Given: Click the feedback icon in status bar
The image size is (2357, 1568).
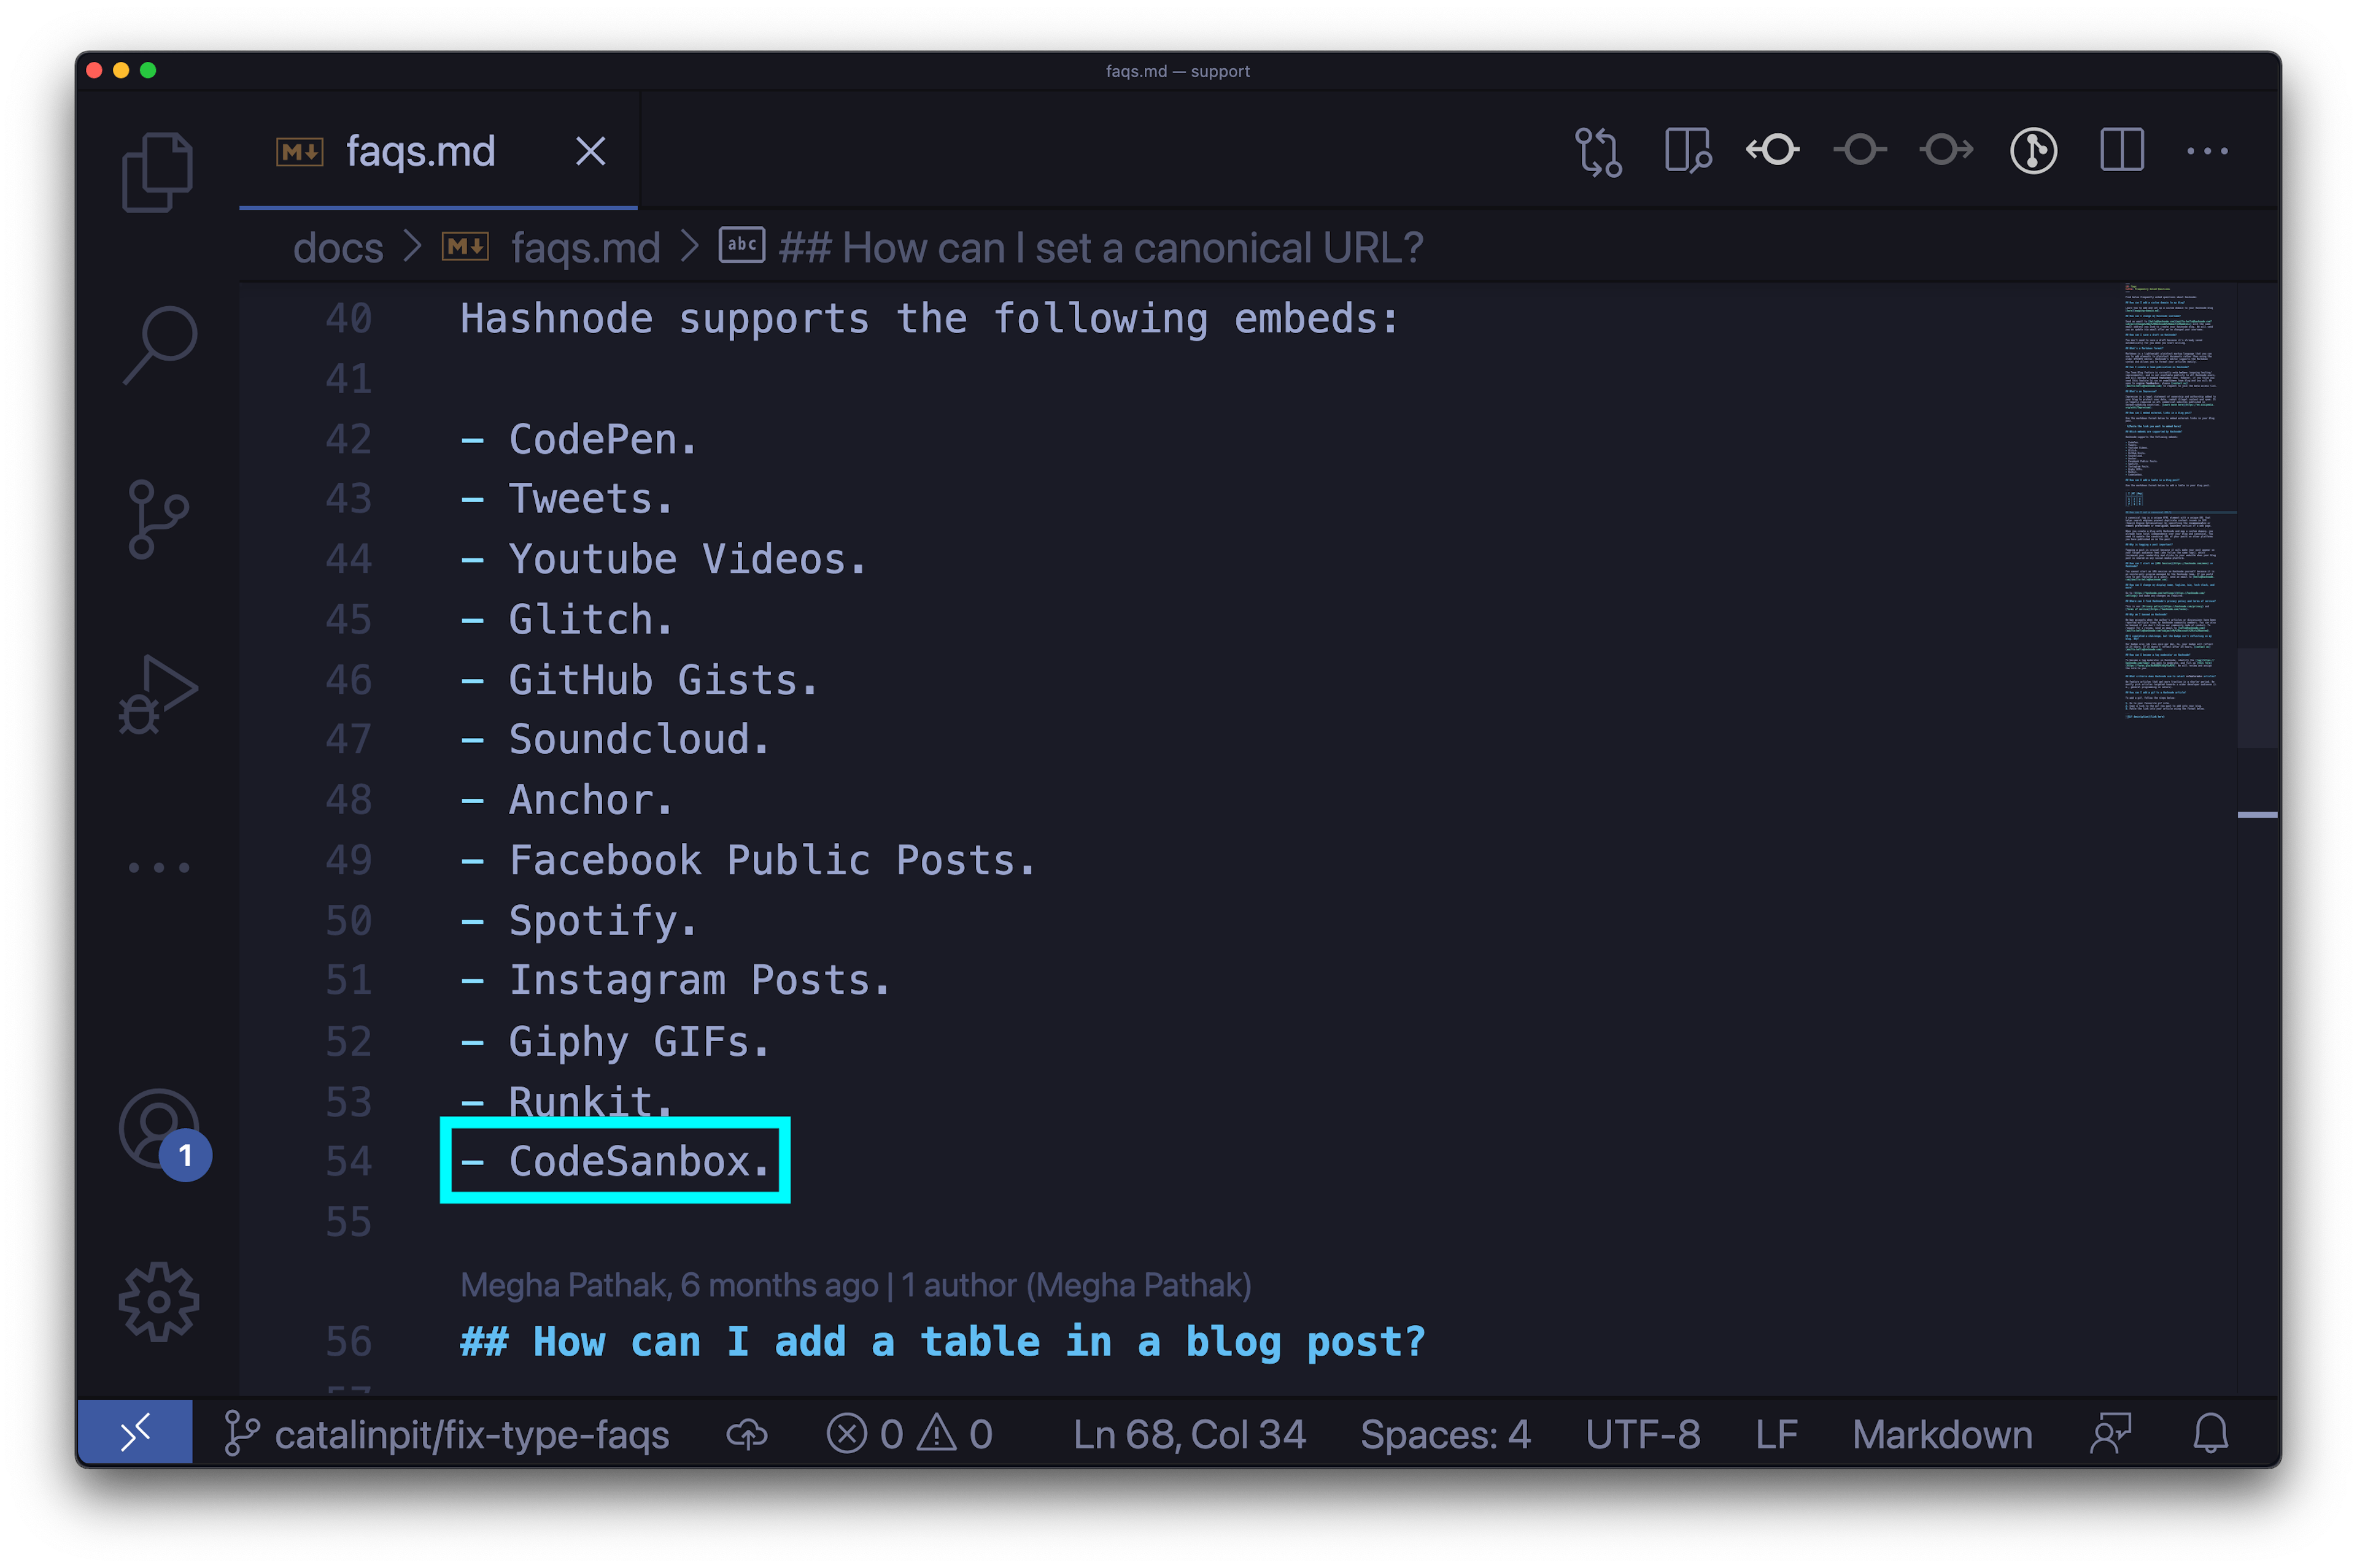Looking at the screenshot, I should pyautogui.click(x=2111, y=1434).
